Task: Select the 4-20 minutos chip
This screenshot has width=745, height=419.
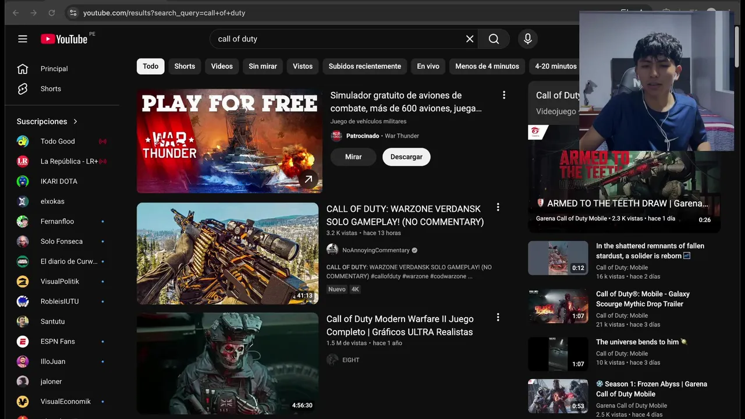Action: 555,66
